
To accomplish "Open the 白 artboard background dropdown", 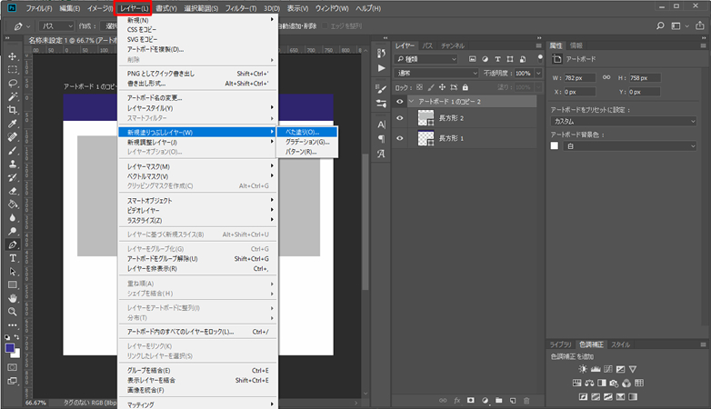I will coord(629,146).
